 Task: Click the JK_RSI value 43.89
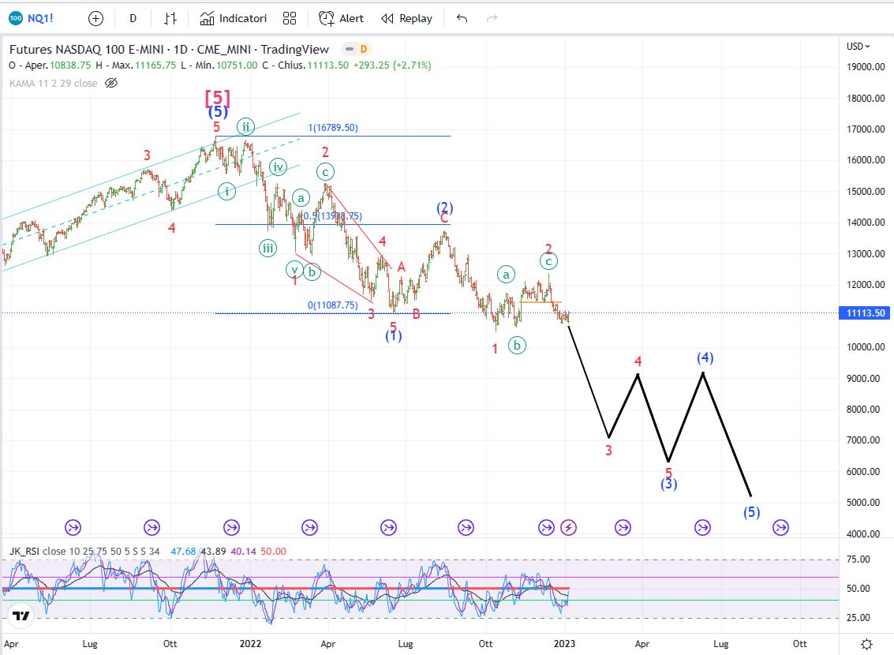(213, 552)
